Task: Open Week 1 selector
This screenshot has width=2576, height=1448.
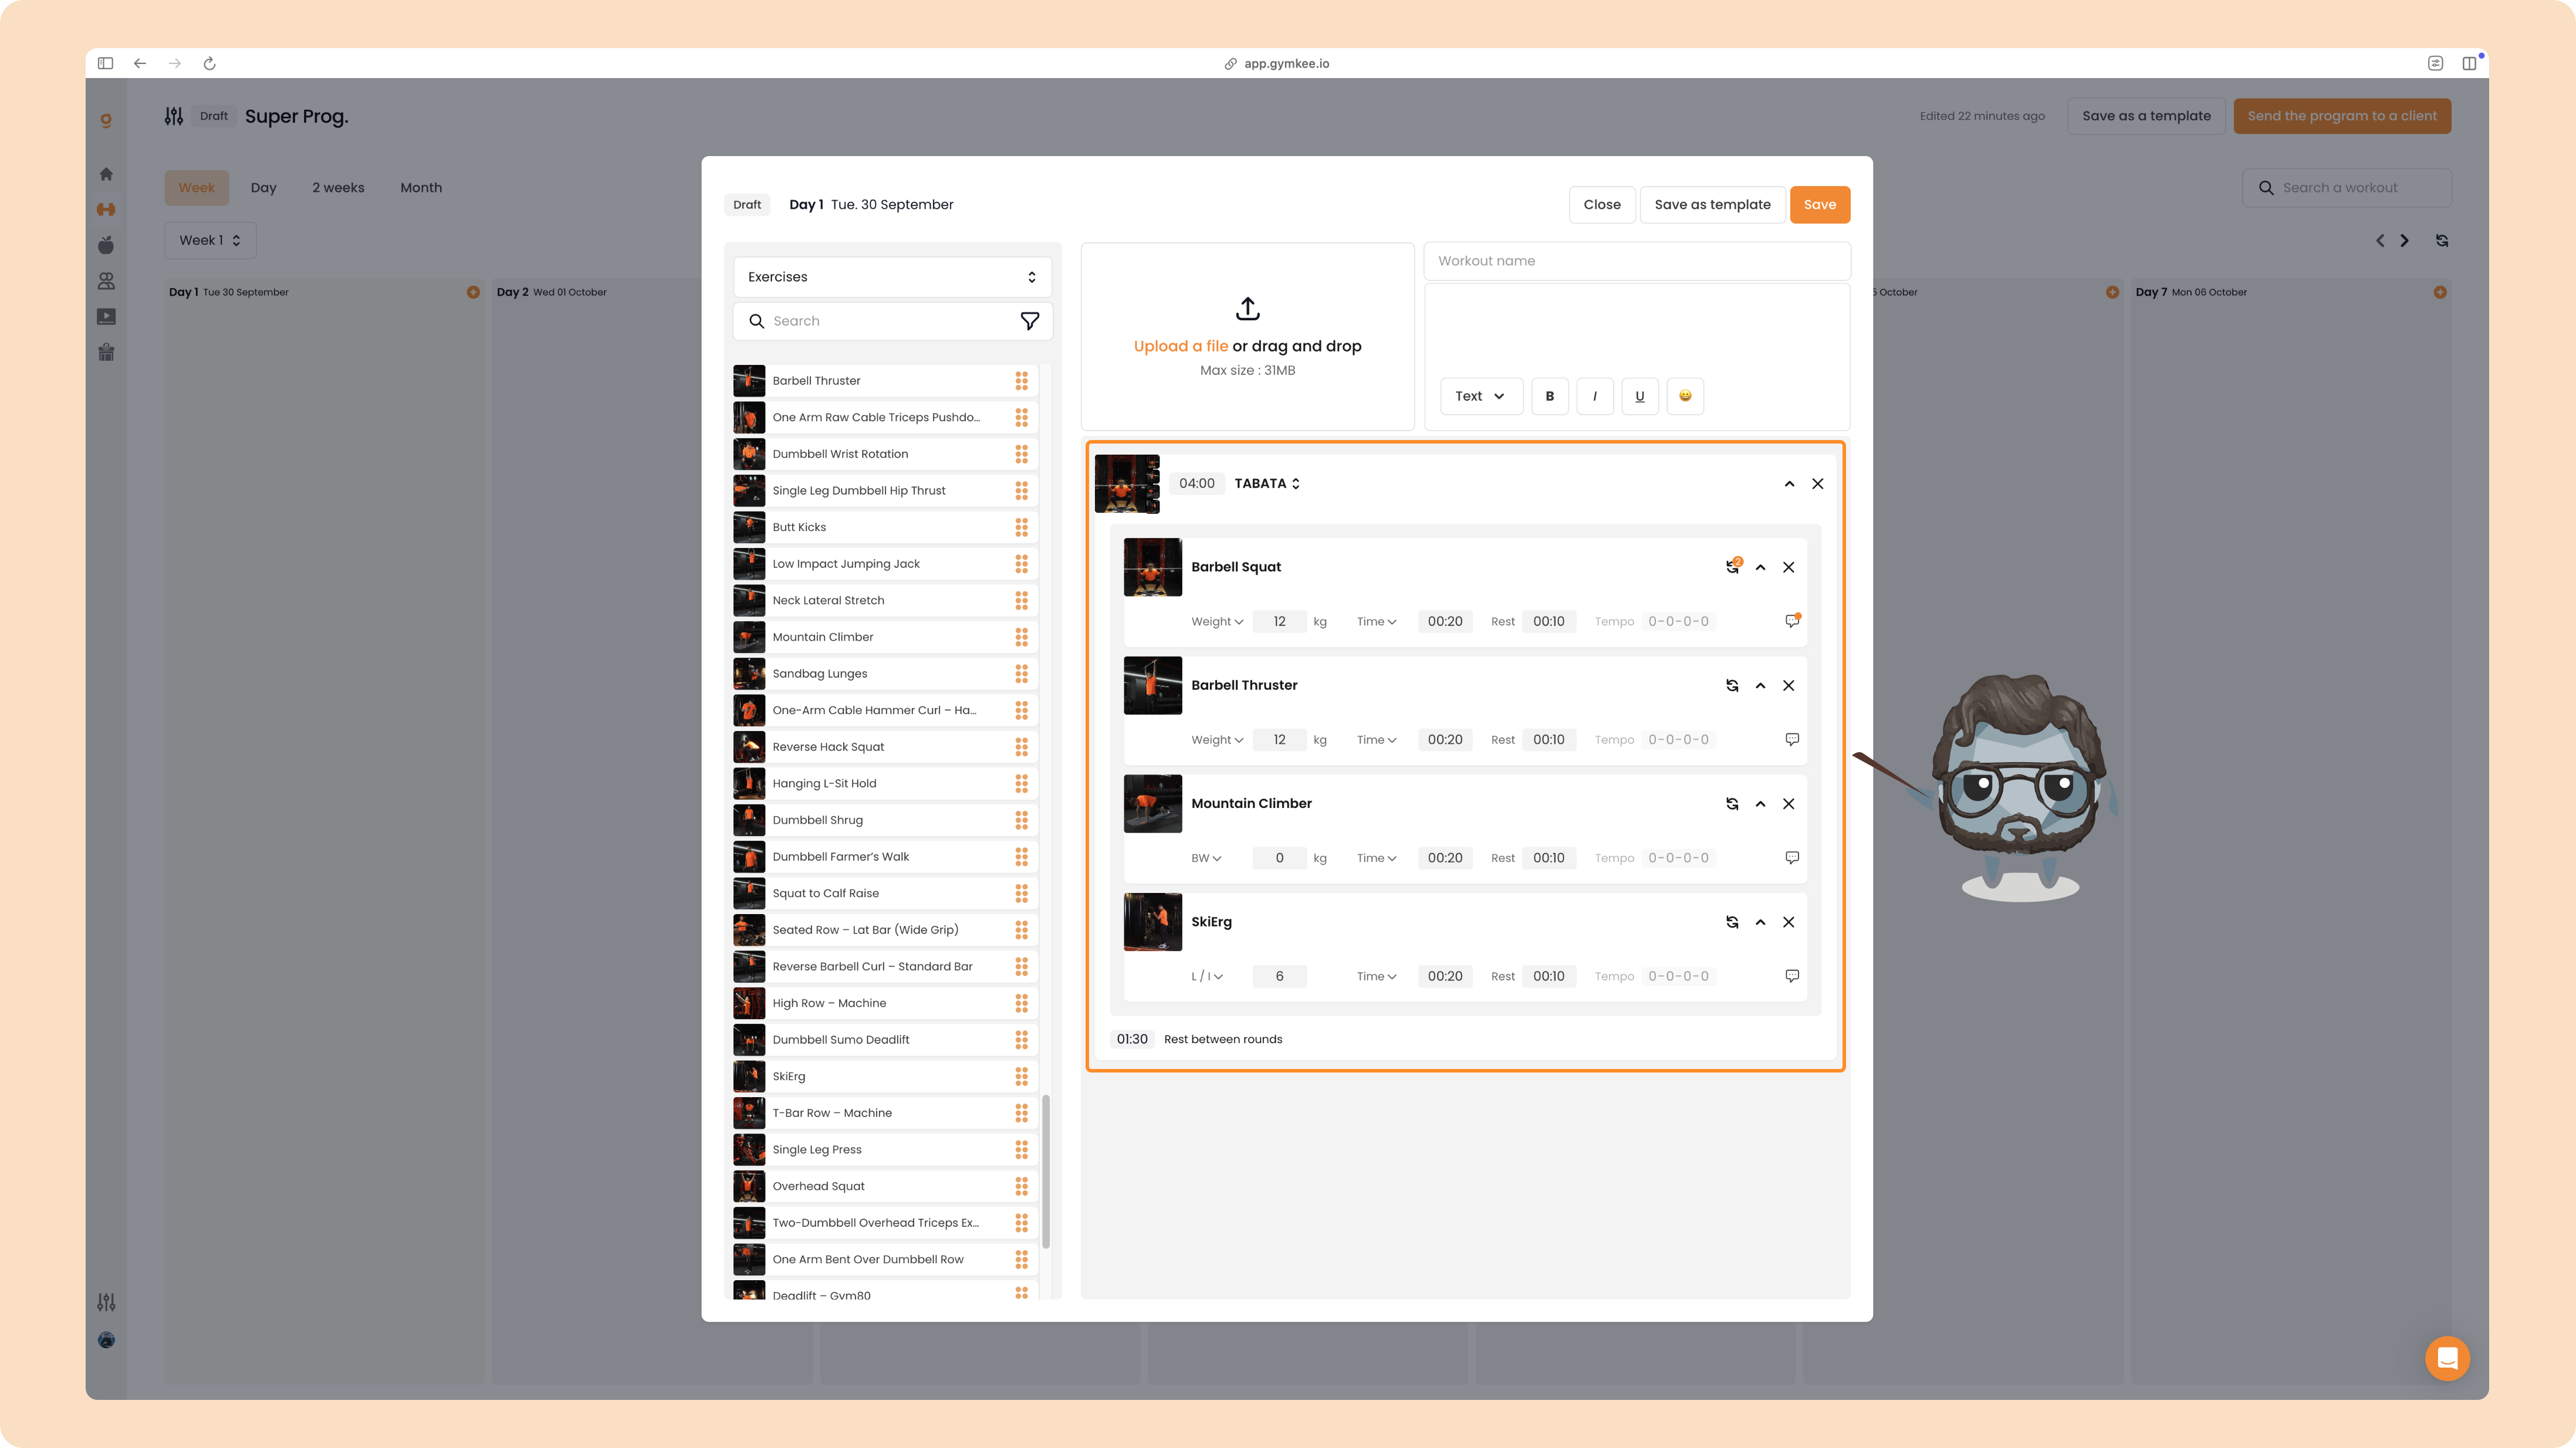Action: pyautogui.click(x=210, y=240)
